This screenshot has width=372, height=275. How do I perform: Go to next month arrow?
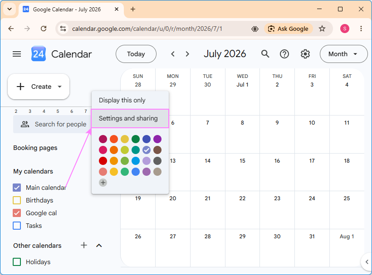[187, 54]
